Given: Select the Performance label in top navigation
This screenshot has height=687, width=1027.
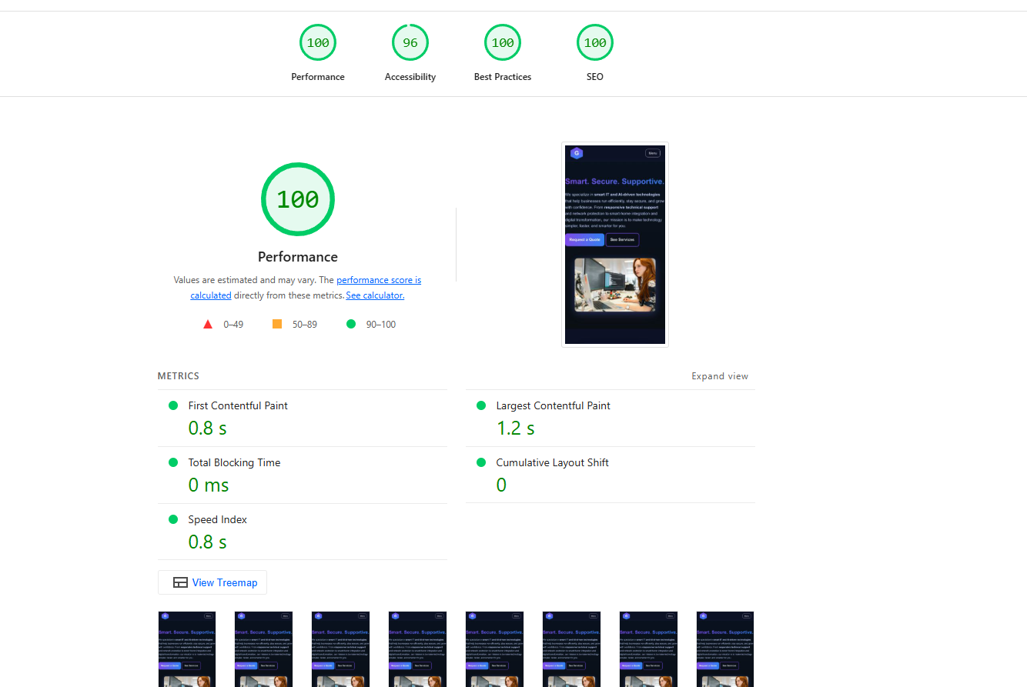Looking at the screenshot, I should tap(318, 76).
